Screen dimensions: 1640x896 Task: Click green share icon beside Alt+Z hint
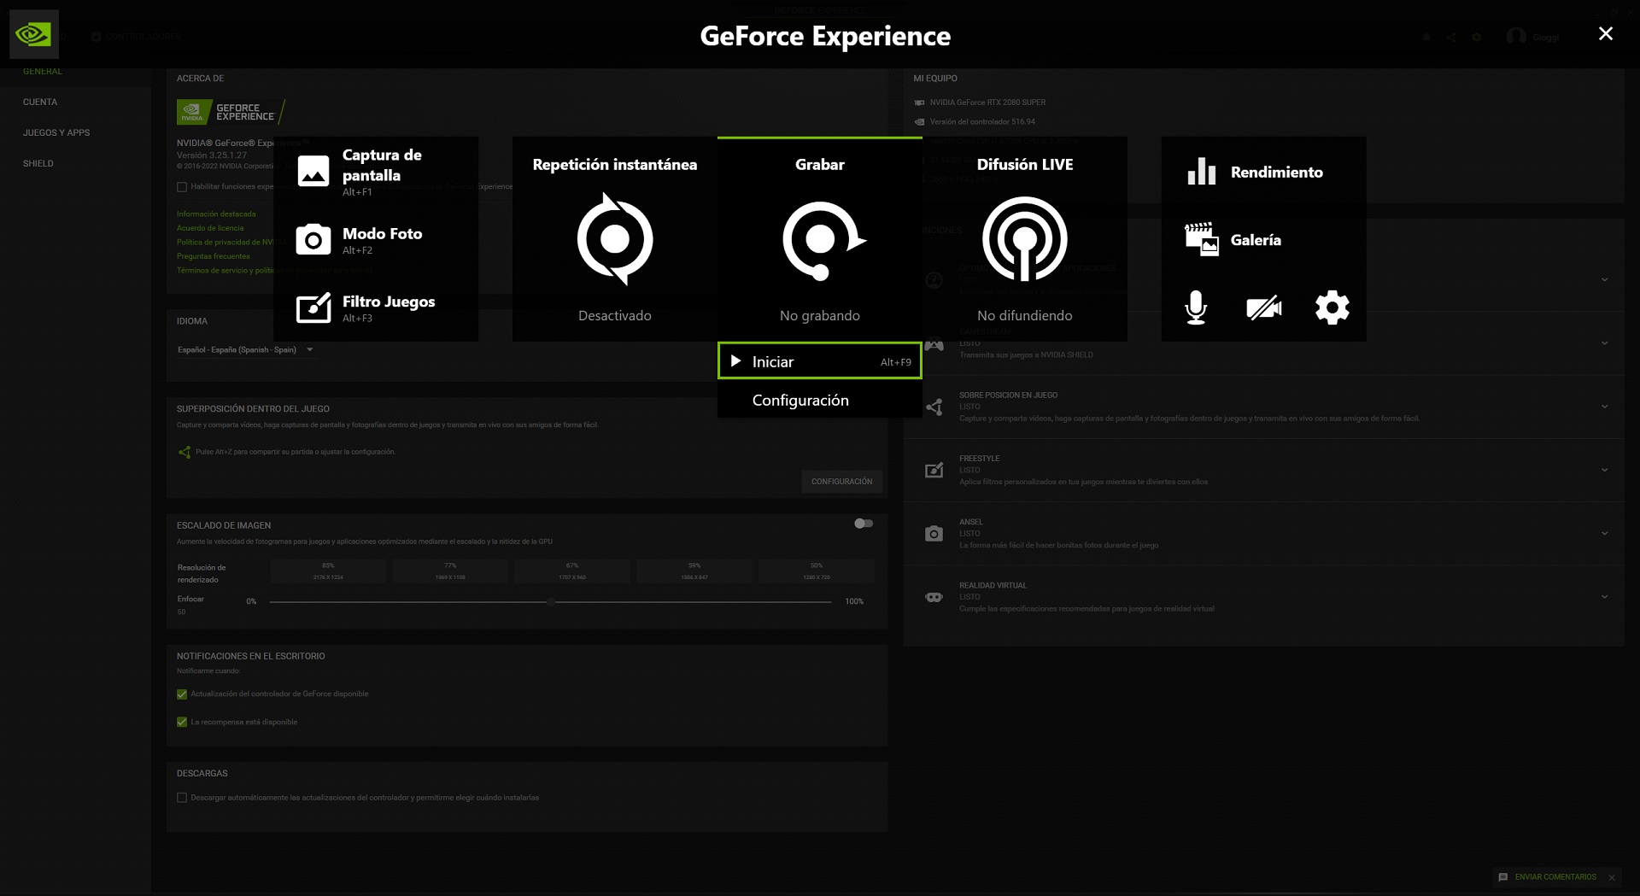pos(184,452)
